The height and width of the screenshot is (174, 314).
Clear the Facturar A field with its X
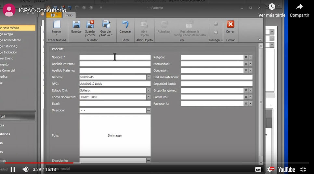[x=246, y=104]
